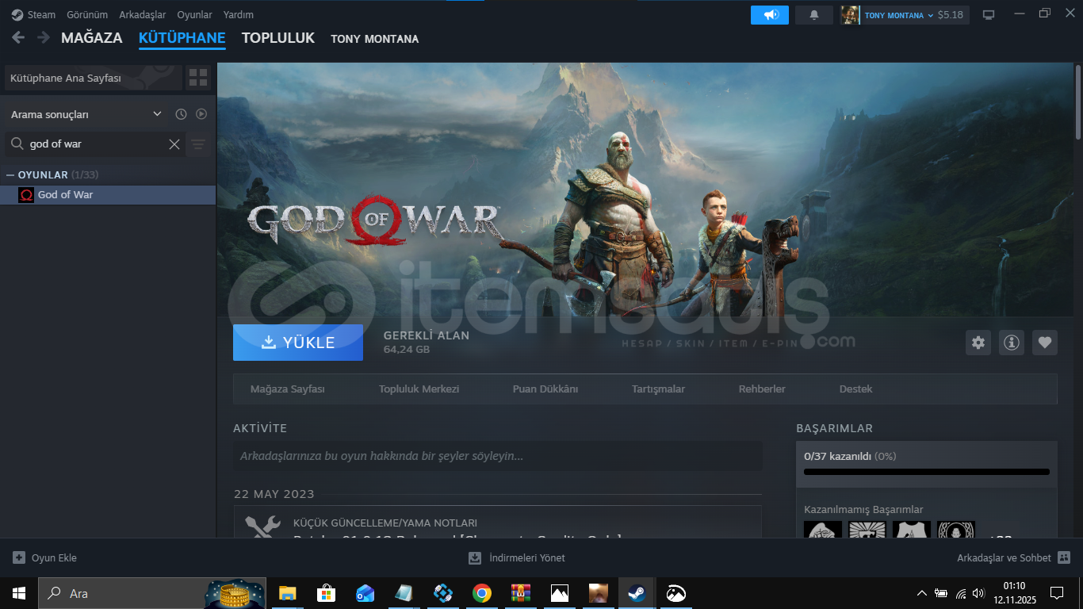Open God of War settings gear

tap(978, 343)
